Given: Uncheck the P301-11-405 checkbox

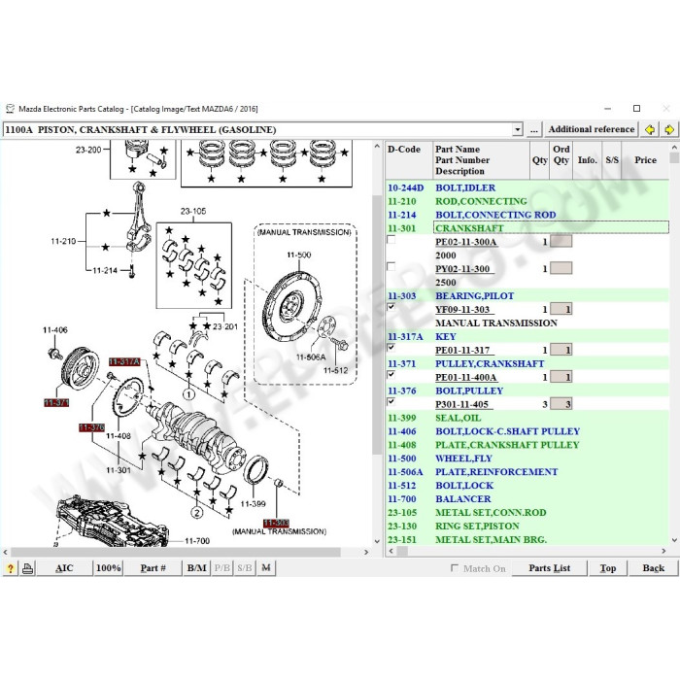Looking at the screenshot, I should pyautogui.click(x=391, y=401).
